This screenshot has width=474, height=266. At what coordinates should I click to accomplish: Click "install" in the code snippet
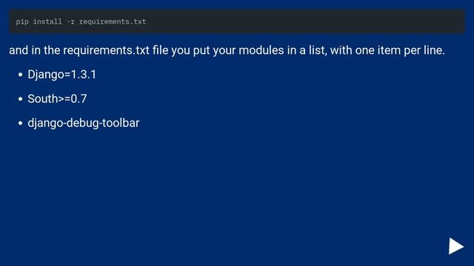(x=47, y=21)
